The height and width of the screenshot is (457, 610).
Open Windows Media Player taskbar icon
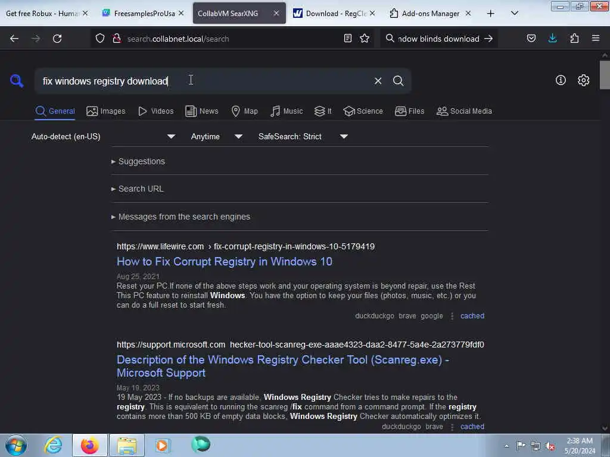[x=162, y=445]
